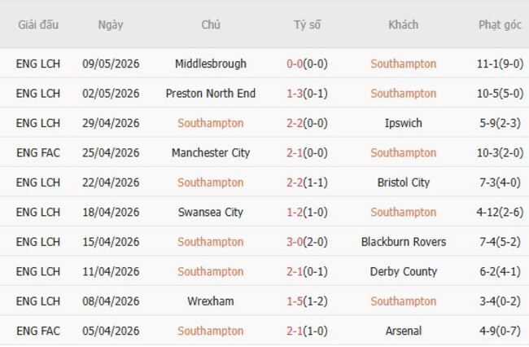Click ENG FAC league on 25/04/2026 row
This screenshot has width=529, height=347.
(x=38, y=153)
